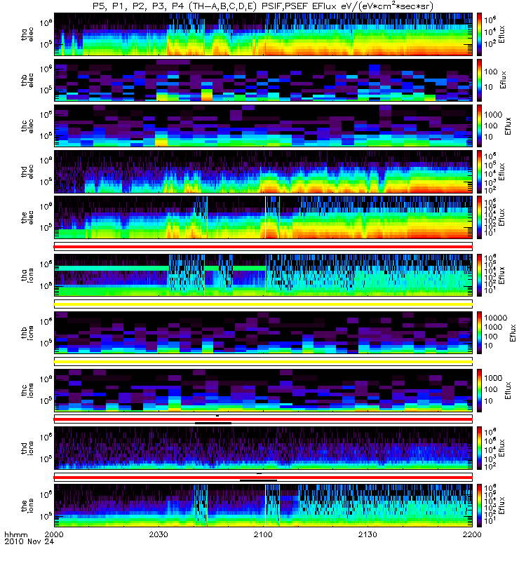
Task: Click the 'the elec' y-axis label
Action: pyautogui.click(x=27, y=217)
